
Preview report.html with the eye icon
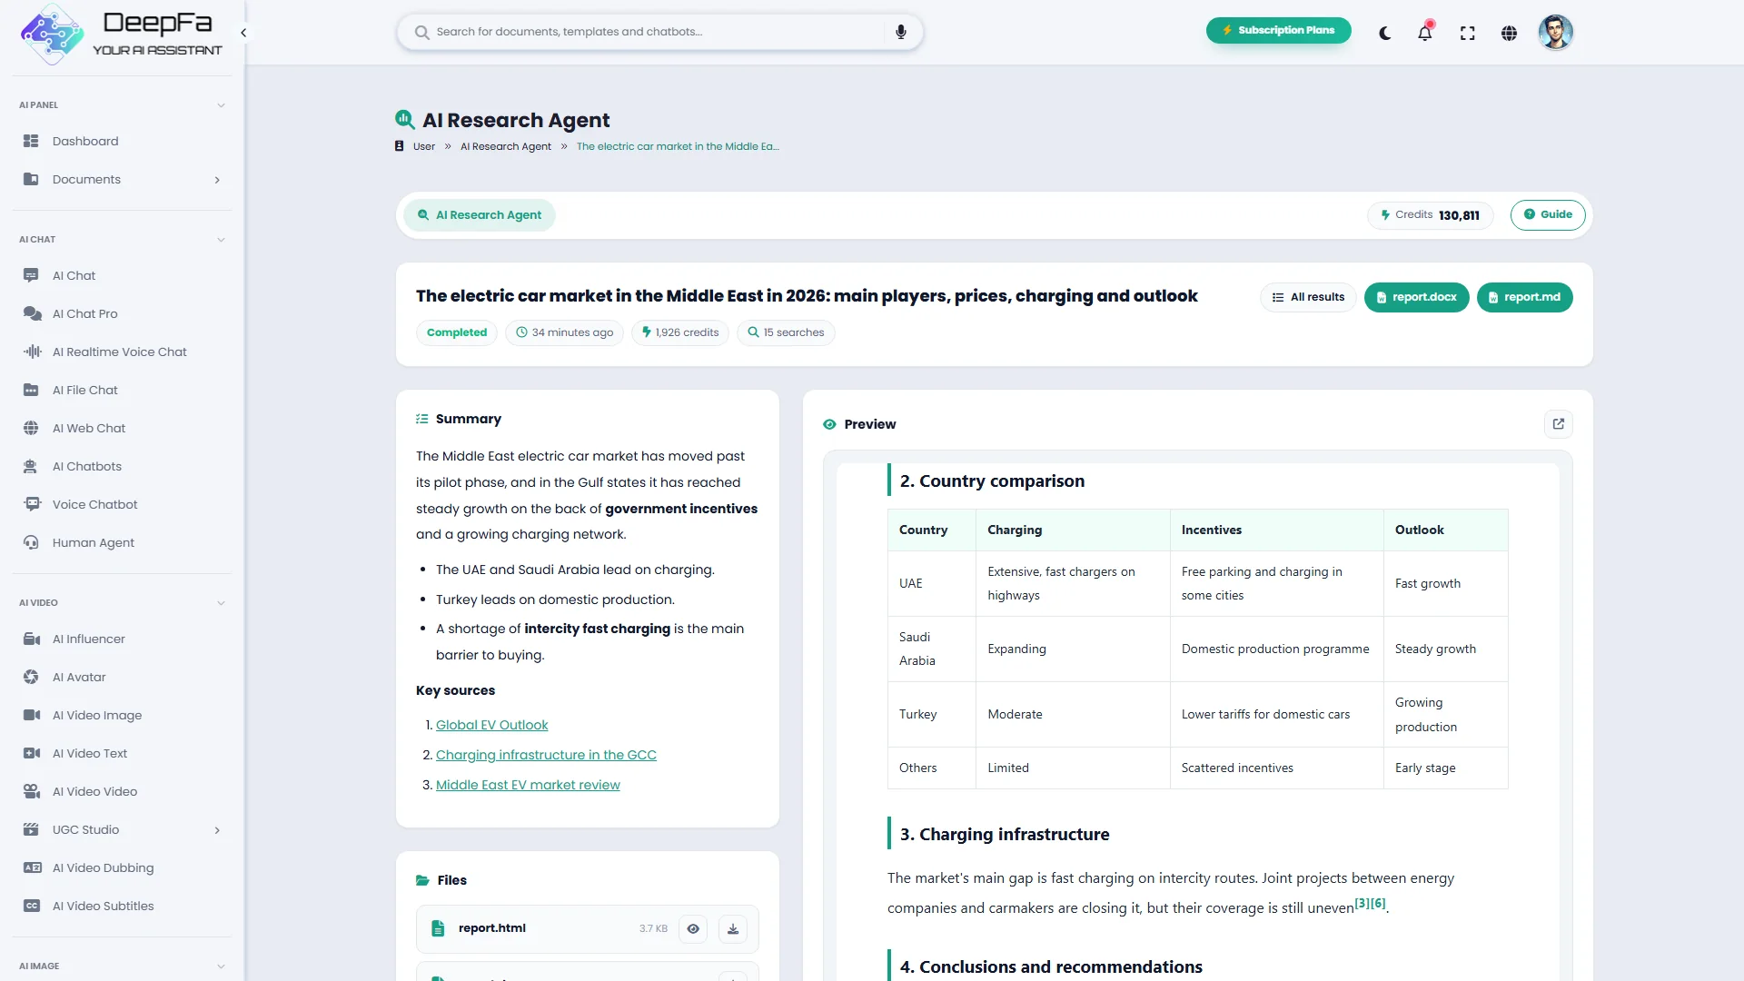click(x=693, y=928)
